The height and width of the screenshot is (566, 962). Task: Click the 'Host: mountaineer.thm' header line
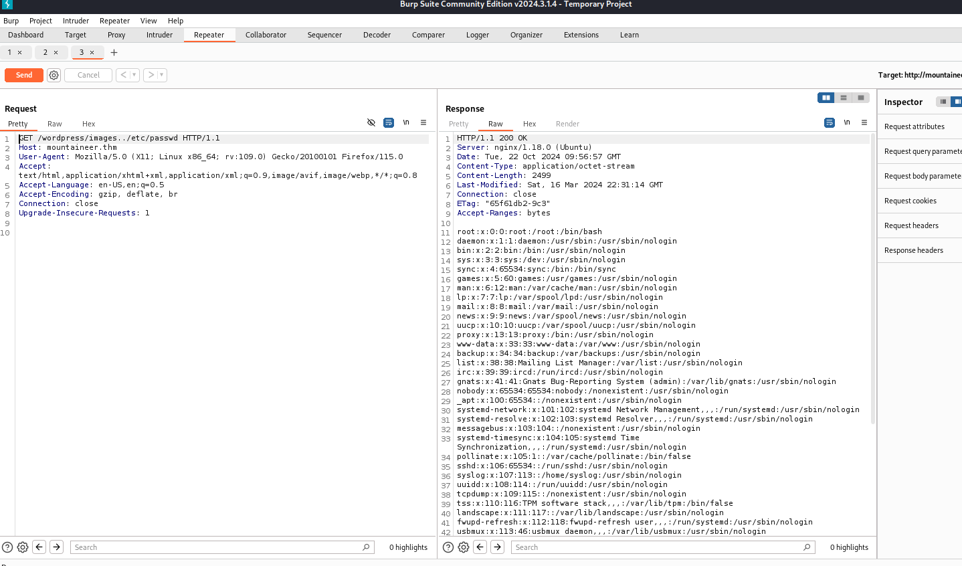tap(68, 148)
